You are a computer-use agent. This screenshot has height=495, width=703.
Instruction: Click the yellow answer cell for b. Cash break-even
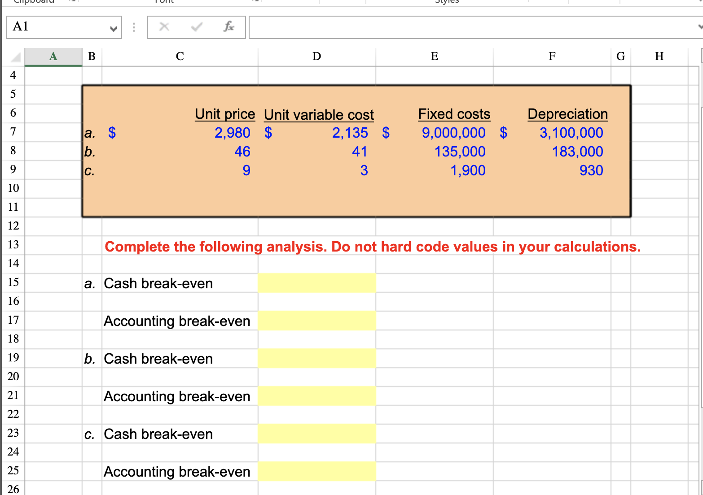click(x=317, y=358)
